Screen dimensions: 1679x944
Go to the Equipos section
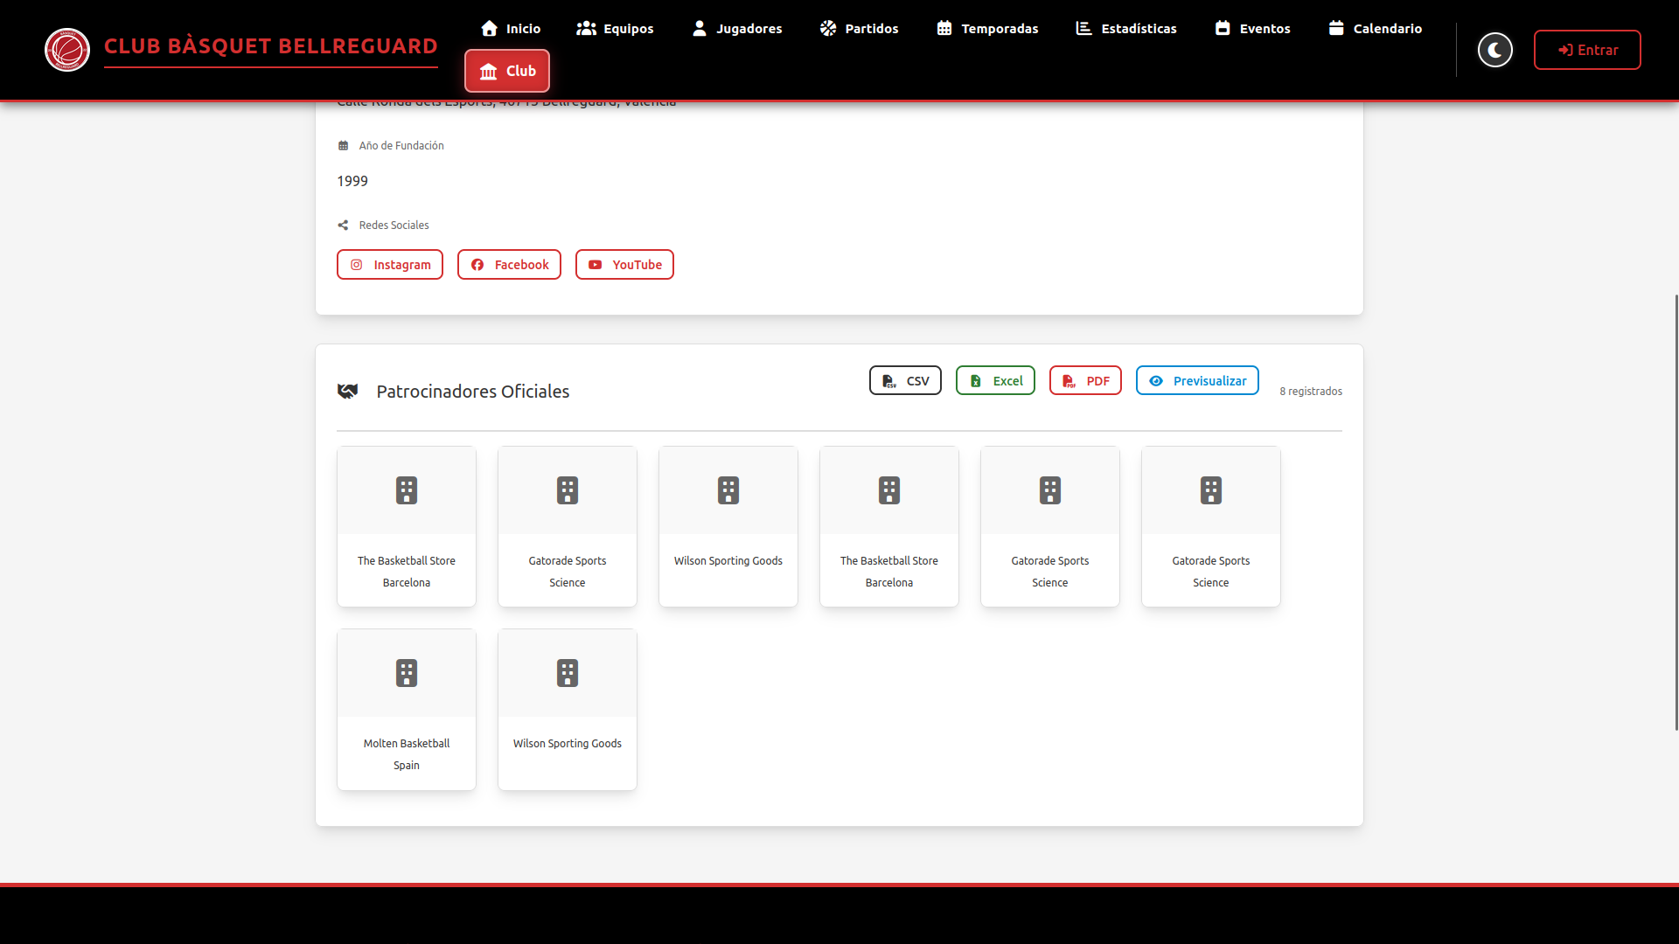615,28
